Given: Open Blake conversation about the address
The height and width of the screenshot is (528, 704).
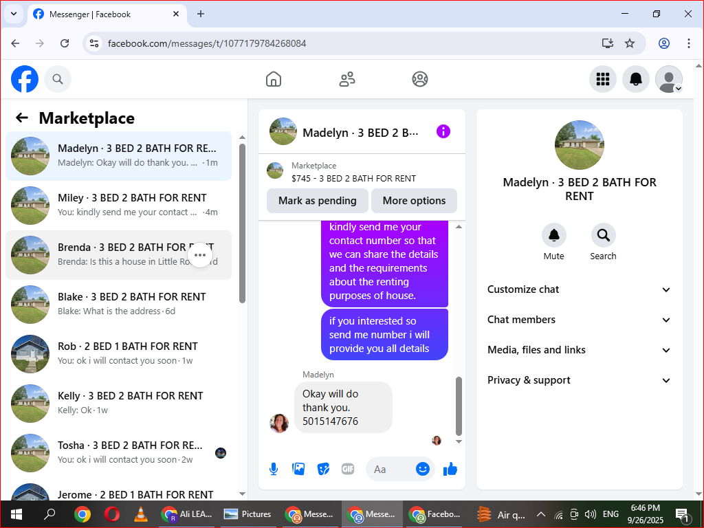Looking at the screenshot, I should click(118, 305).
